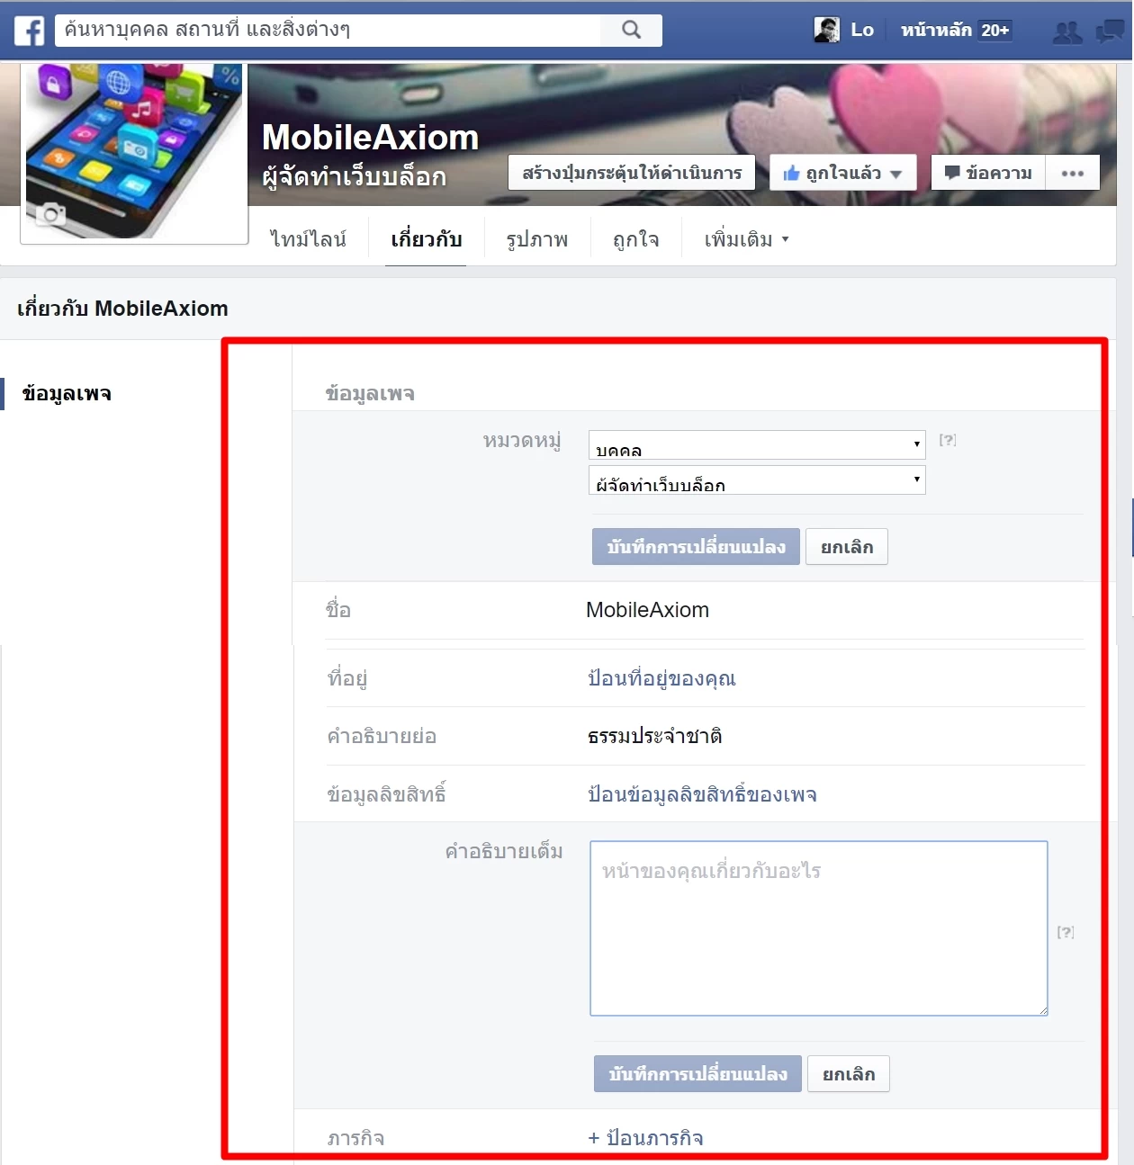Click the 20+ notification badge

coord(994,30)
